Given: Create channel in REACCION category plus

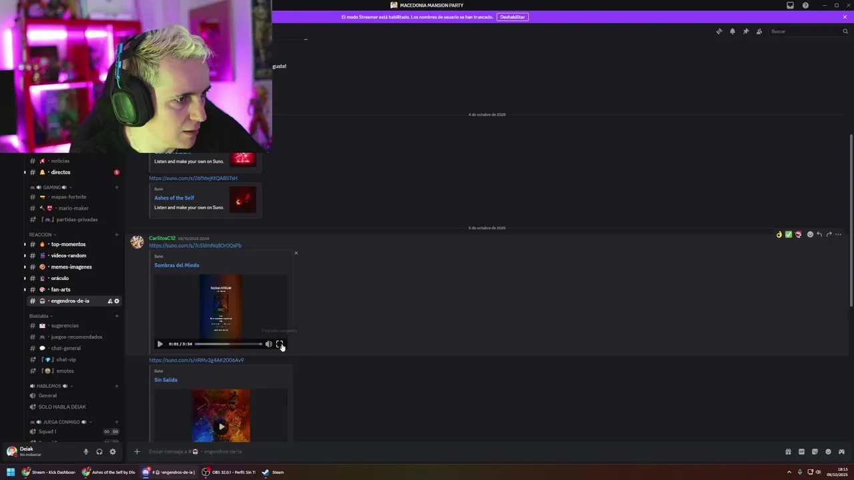Looking at the screenshot, I should [117, 235].
